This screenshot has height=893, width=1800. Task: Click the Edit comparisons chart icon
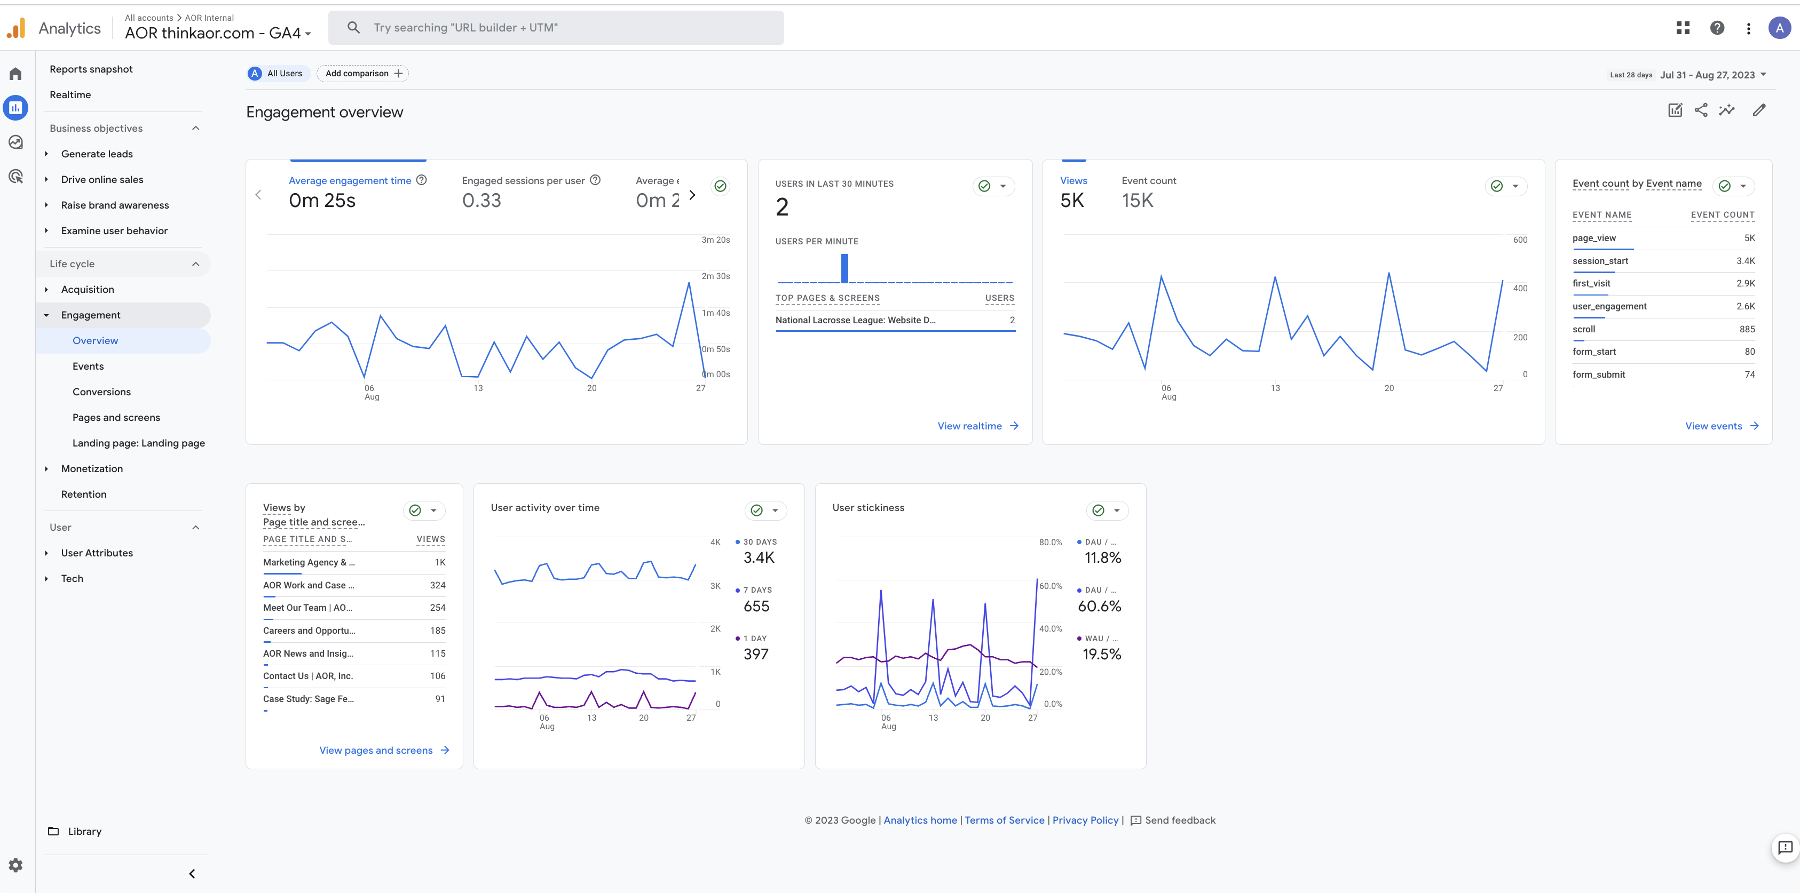pyautogui.click(x=1675, y=109)
